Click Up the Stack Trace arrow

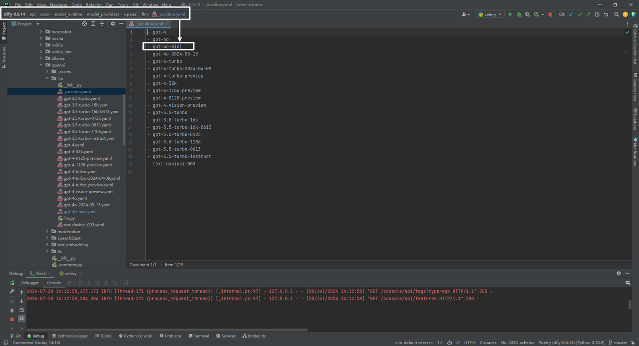coord(21,292)
